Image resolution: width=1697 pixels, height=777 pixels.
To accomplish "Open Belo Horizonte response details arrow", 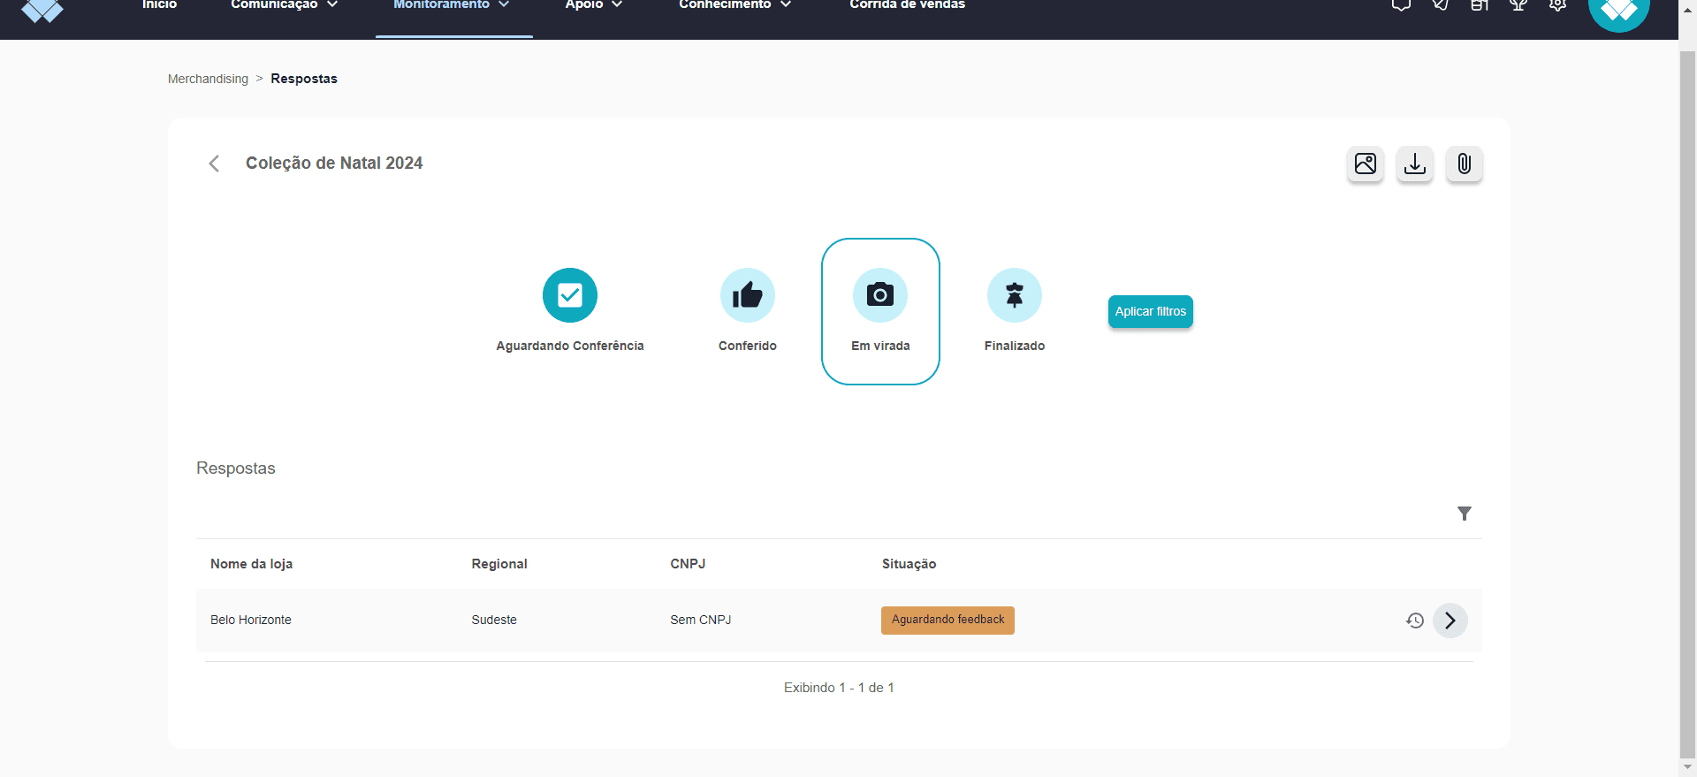I will (1450, 621).
